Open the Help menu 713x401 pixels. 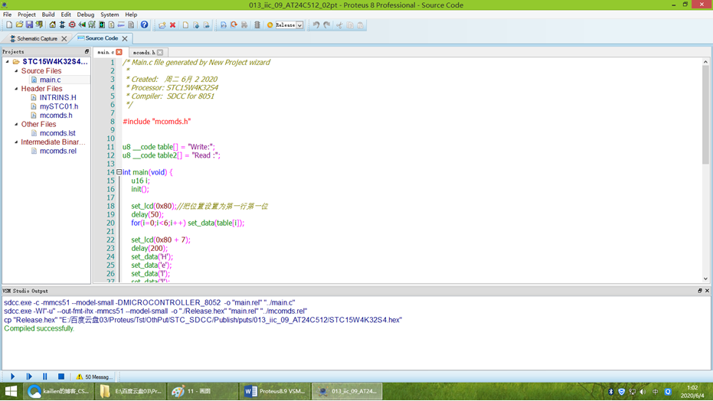(131, 15)
